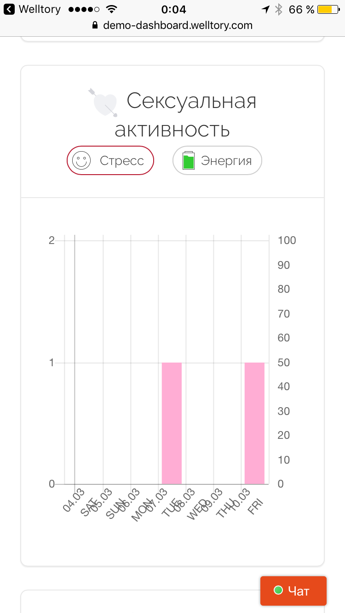
Task: Tap the 0:04 clock in status bar
Action: pyautogui.click(x=173, y=9)
